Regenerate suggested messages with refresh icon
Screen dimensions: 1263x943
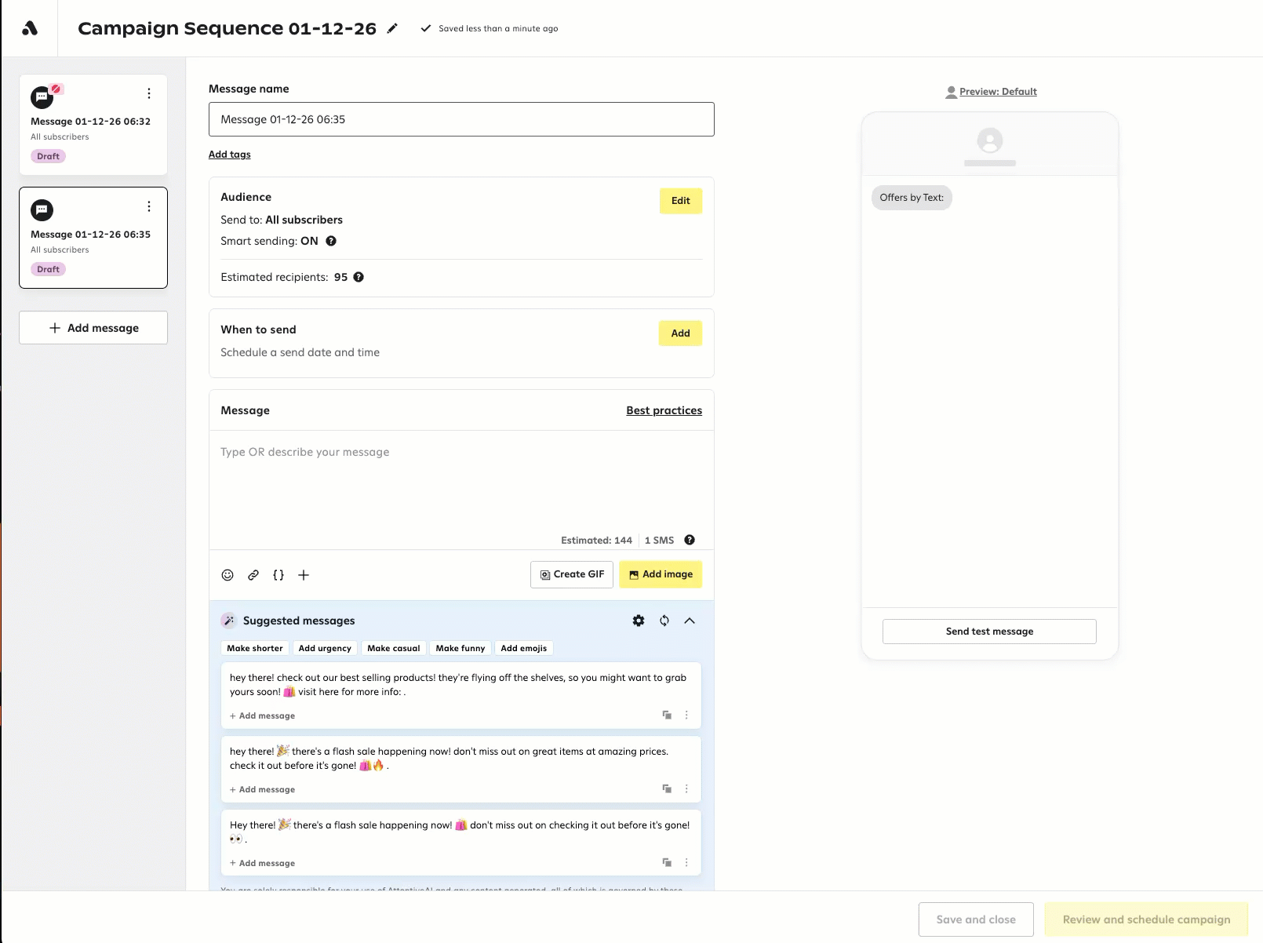pos(664,621)
